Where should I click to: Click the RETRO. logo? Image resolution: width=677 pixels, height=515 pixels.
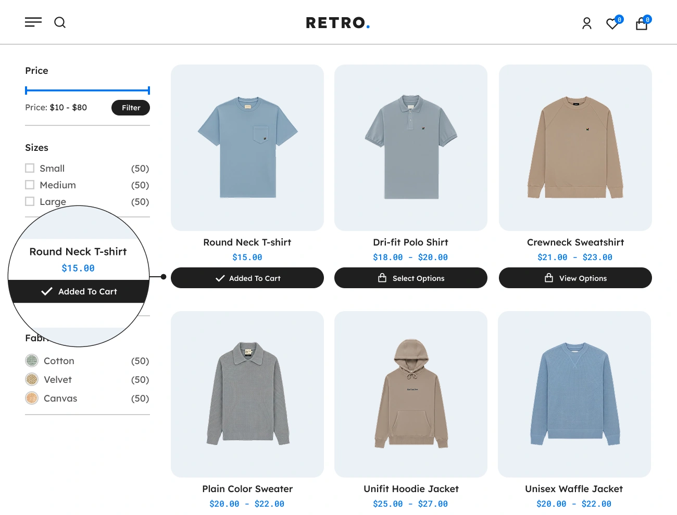point(338,23)
